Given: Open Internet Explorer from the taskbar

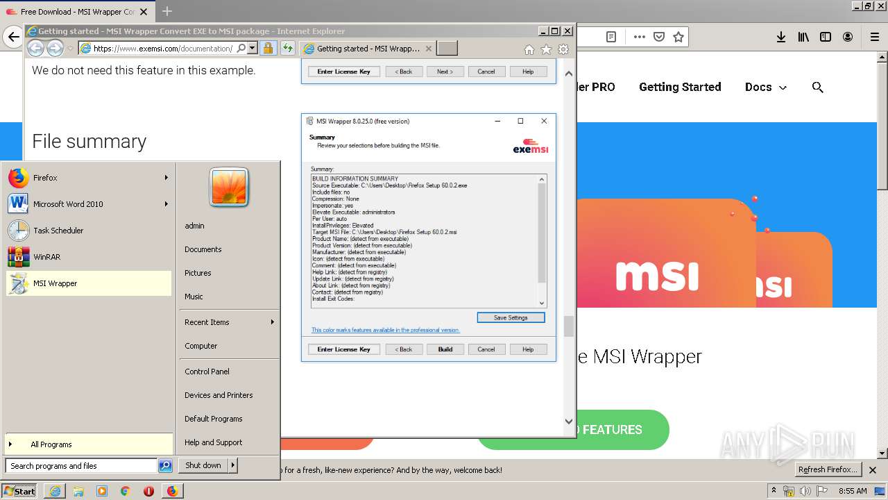Looking at the screenshot, I should coord(55,491).
